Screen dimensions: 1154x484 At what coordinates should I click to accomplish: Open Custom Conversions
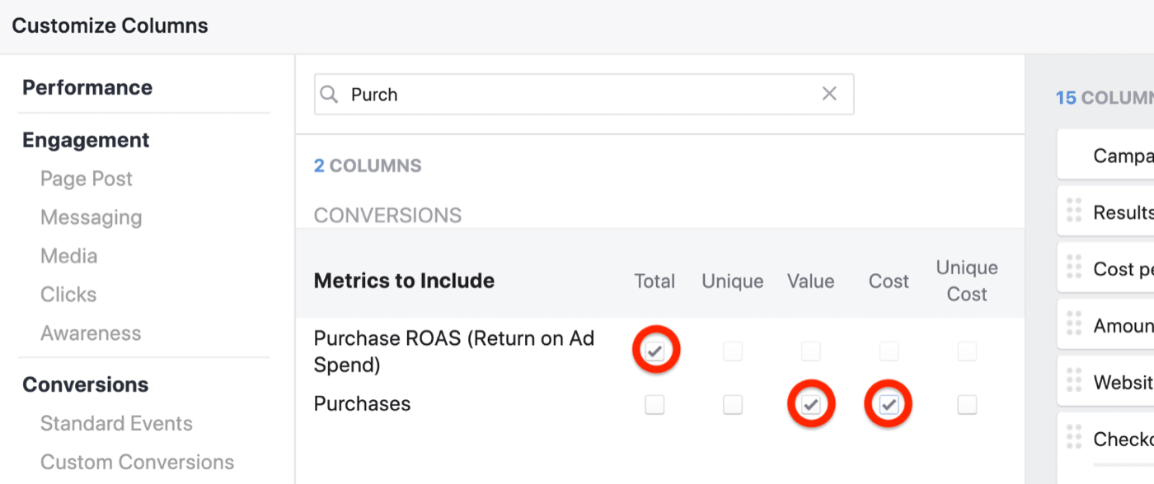[137, 462]
